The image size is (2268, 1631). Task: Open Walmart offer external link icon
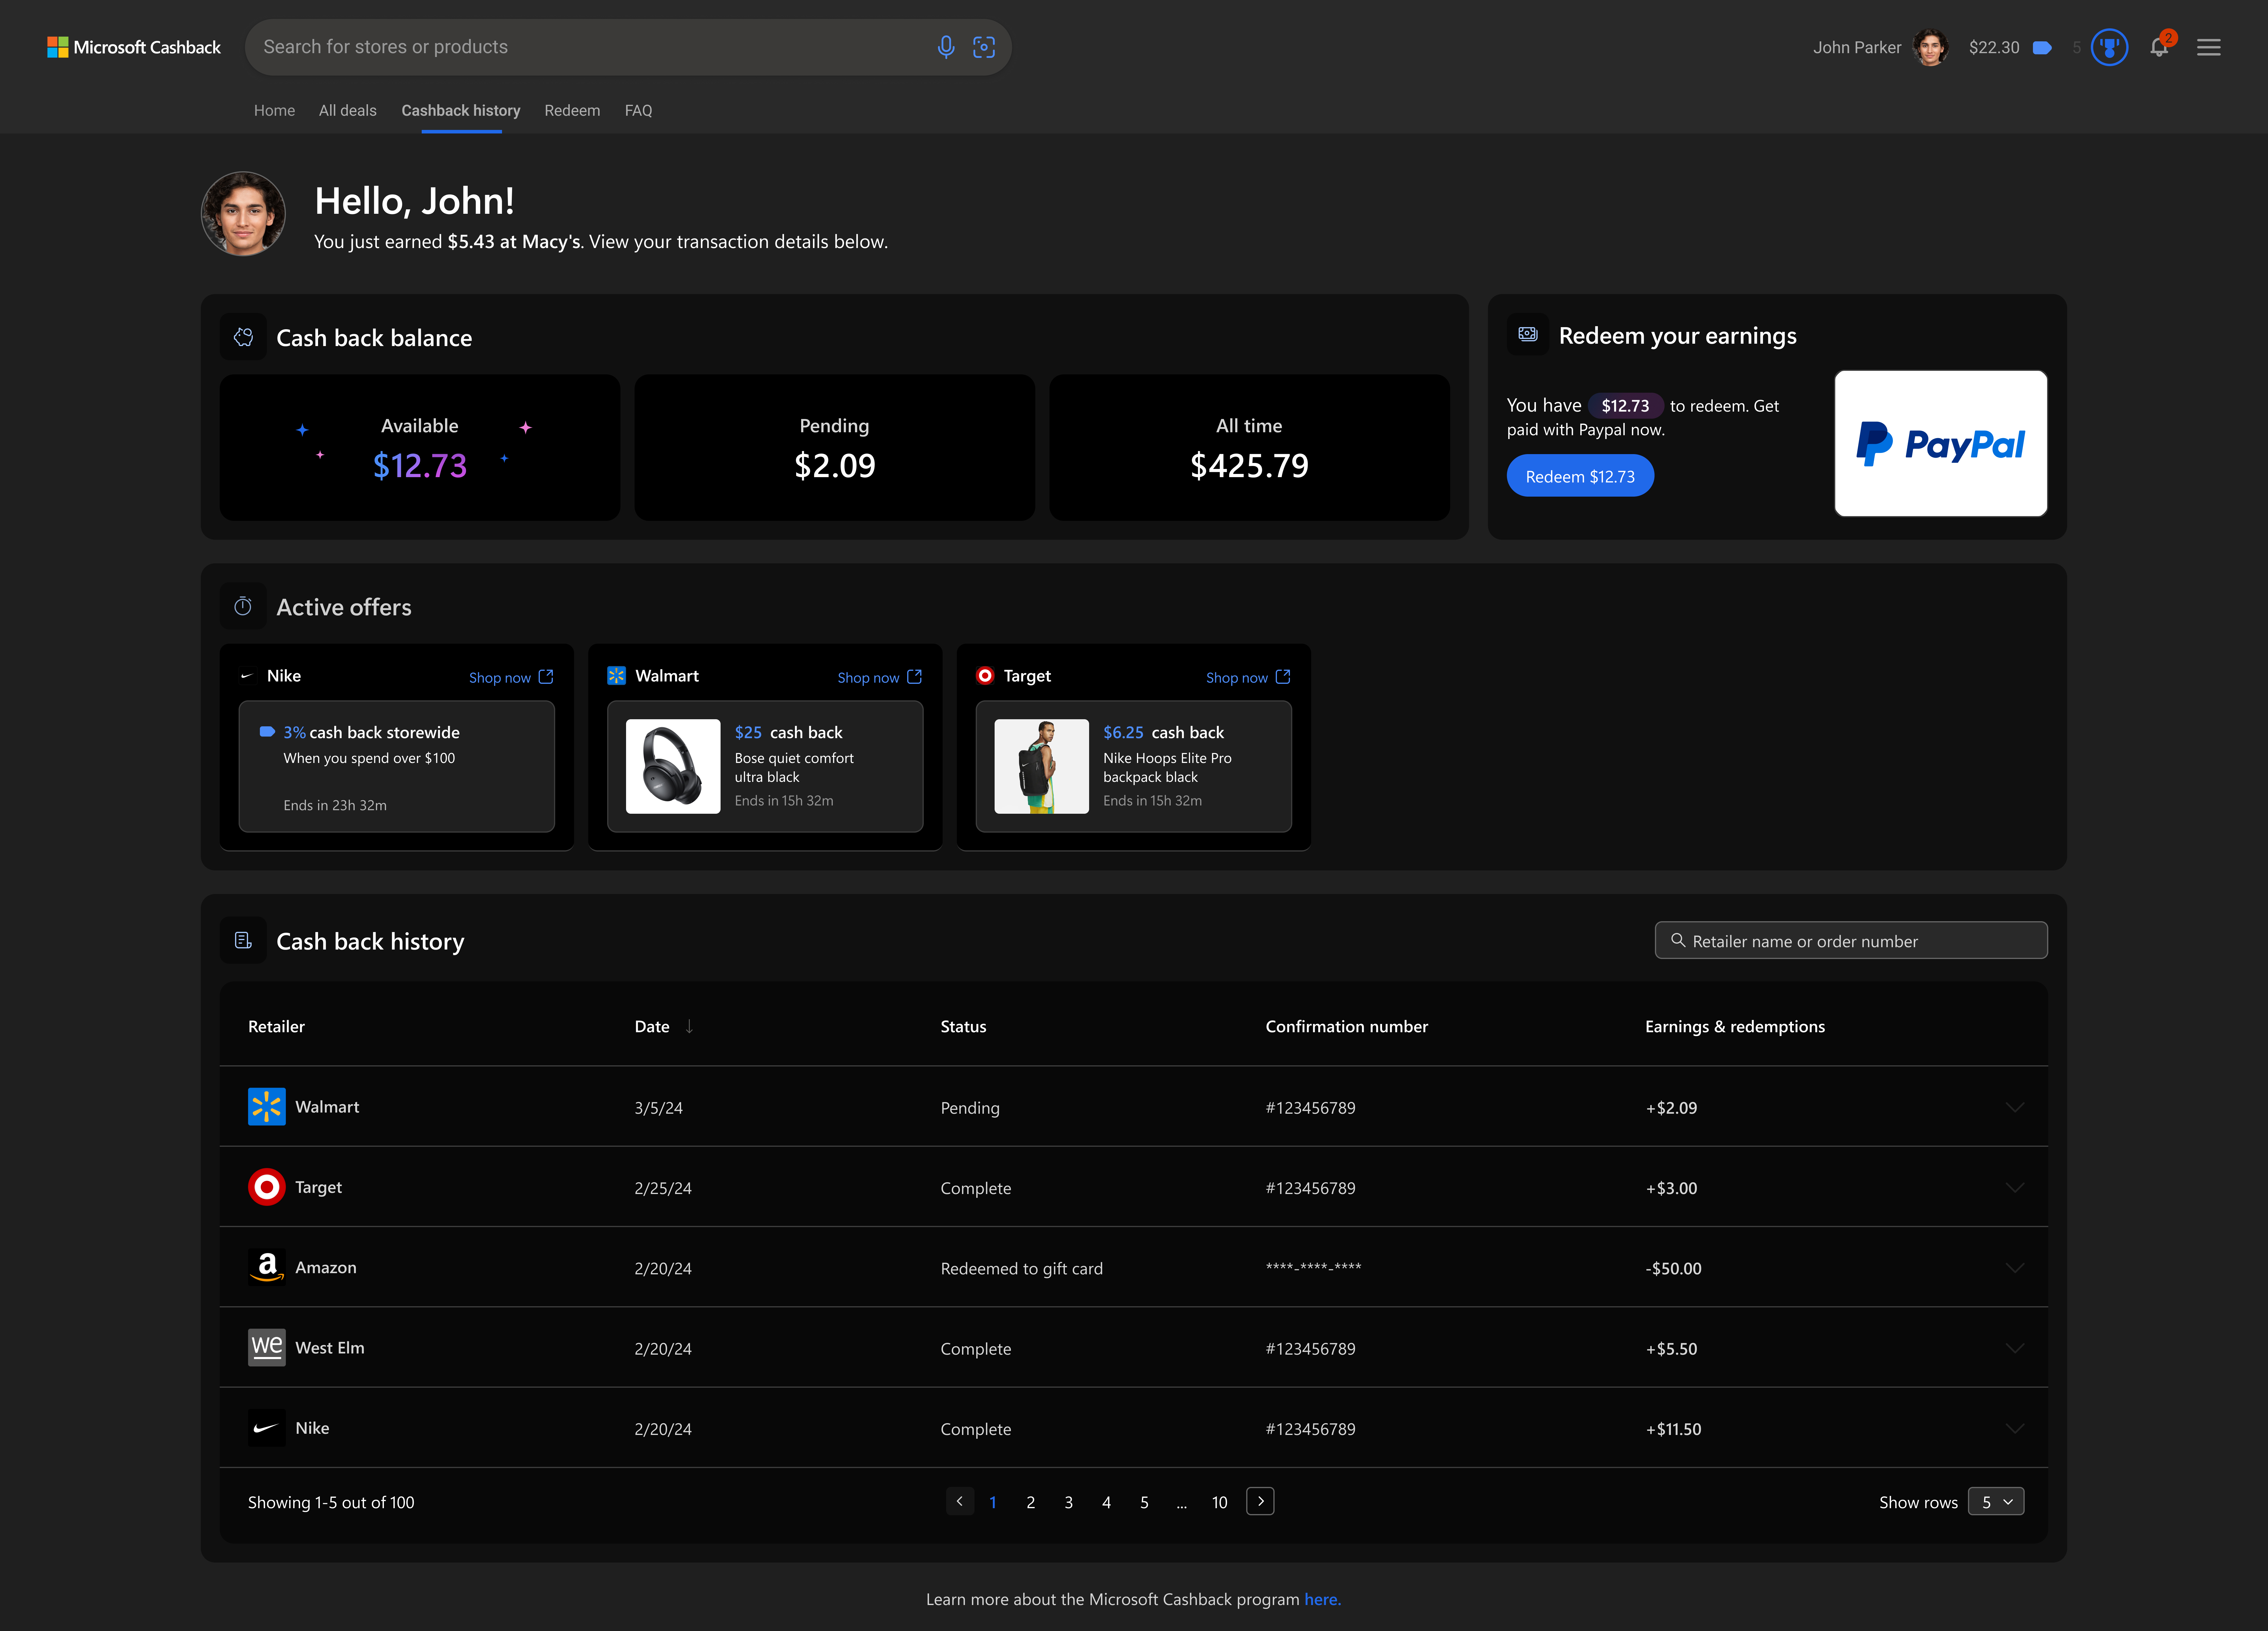click(x=914, y=677)
